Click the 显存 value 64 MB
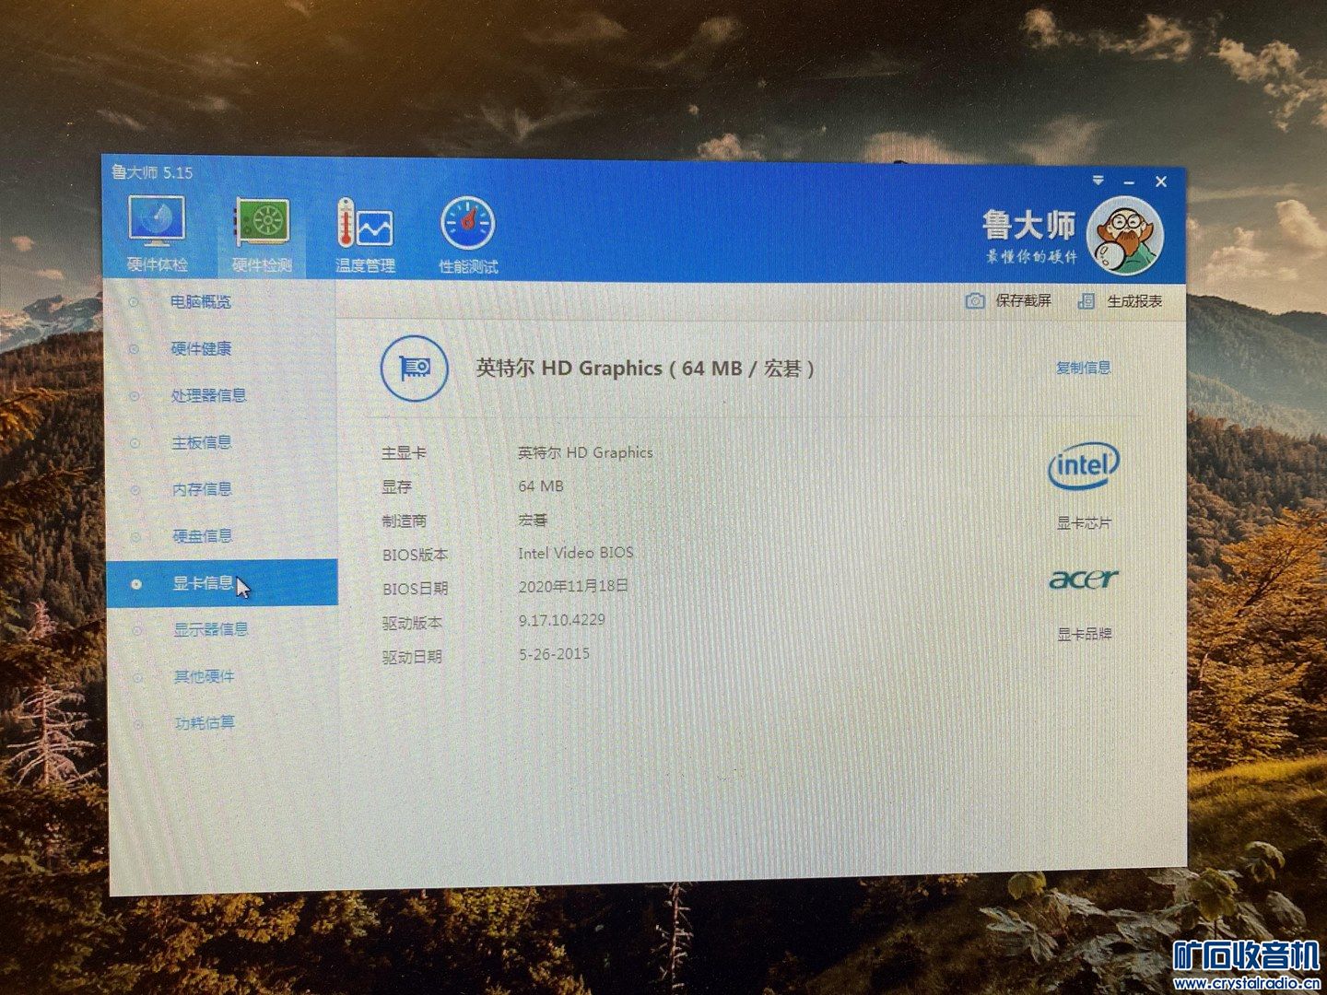The image size is (1327, 995). [541, 486]
